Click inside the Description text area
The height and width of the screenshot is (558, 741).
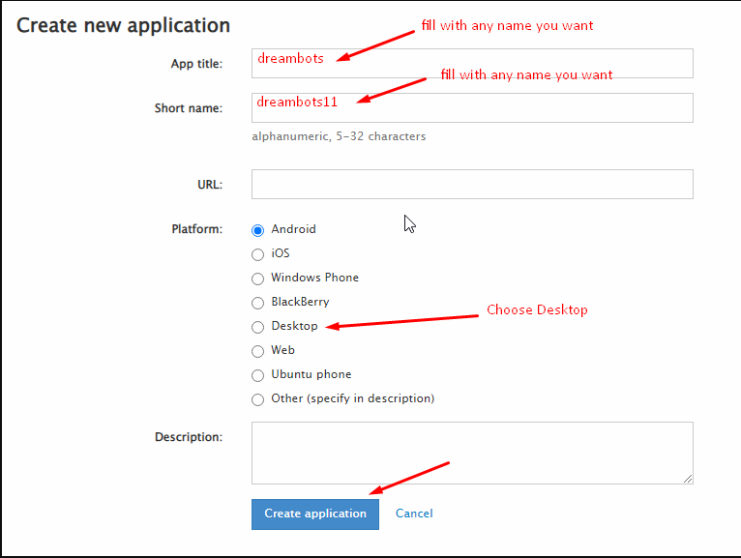(472, 453)
